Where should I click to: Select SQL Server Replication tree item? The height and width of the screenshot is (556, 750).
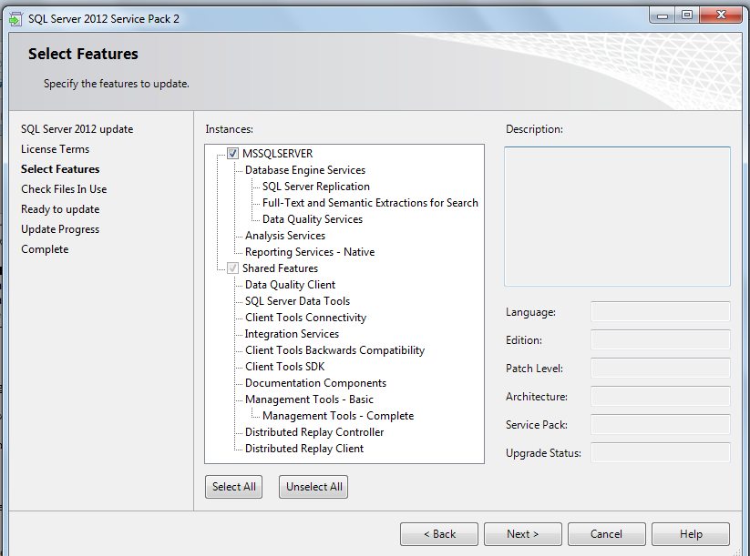pos(316,187)
